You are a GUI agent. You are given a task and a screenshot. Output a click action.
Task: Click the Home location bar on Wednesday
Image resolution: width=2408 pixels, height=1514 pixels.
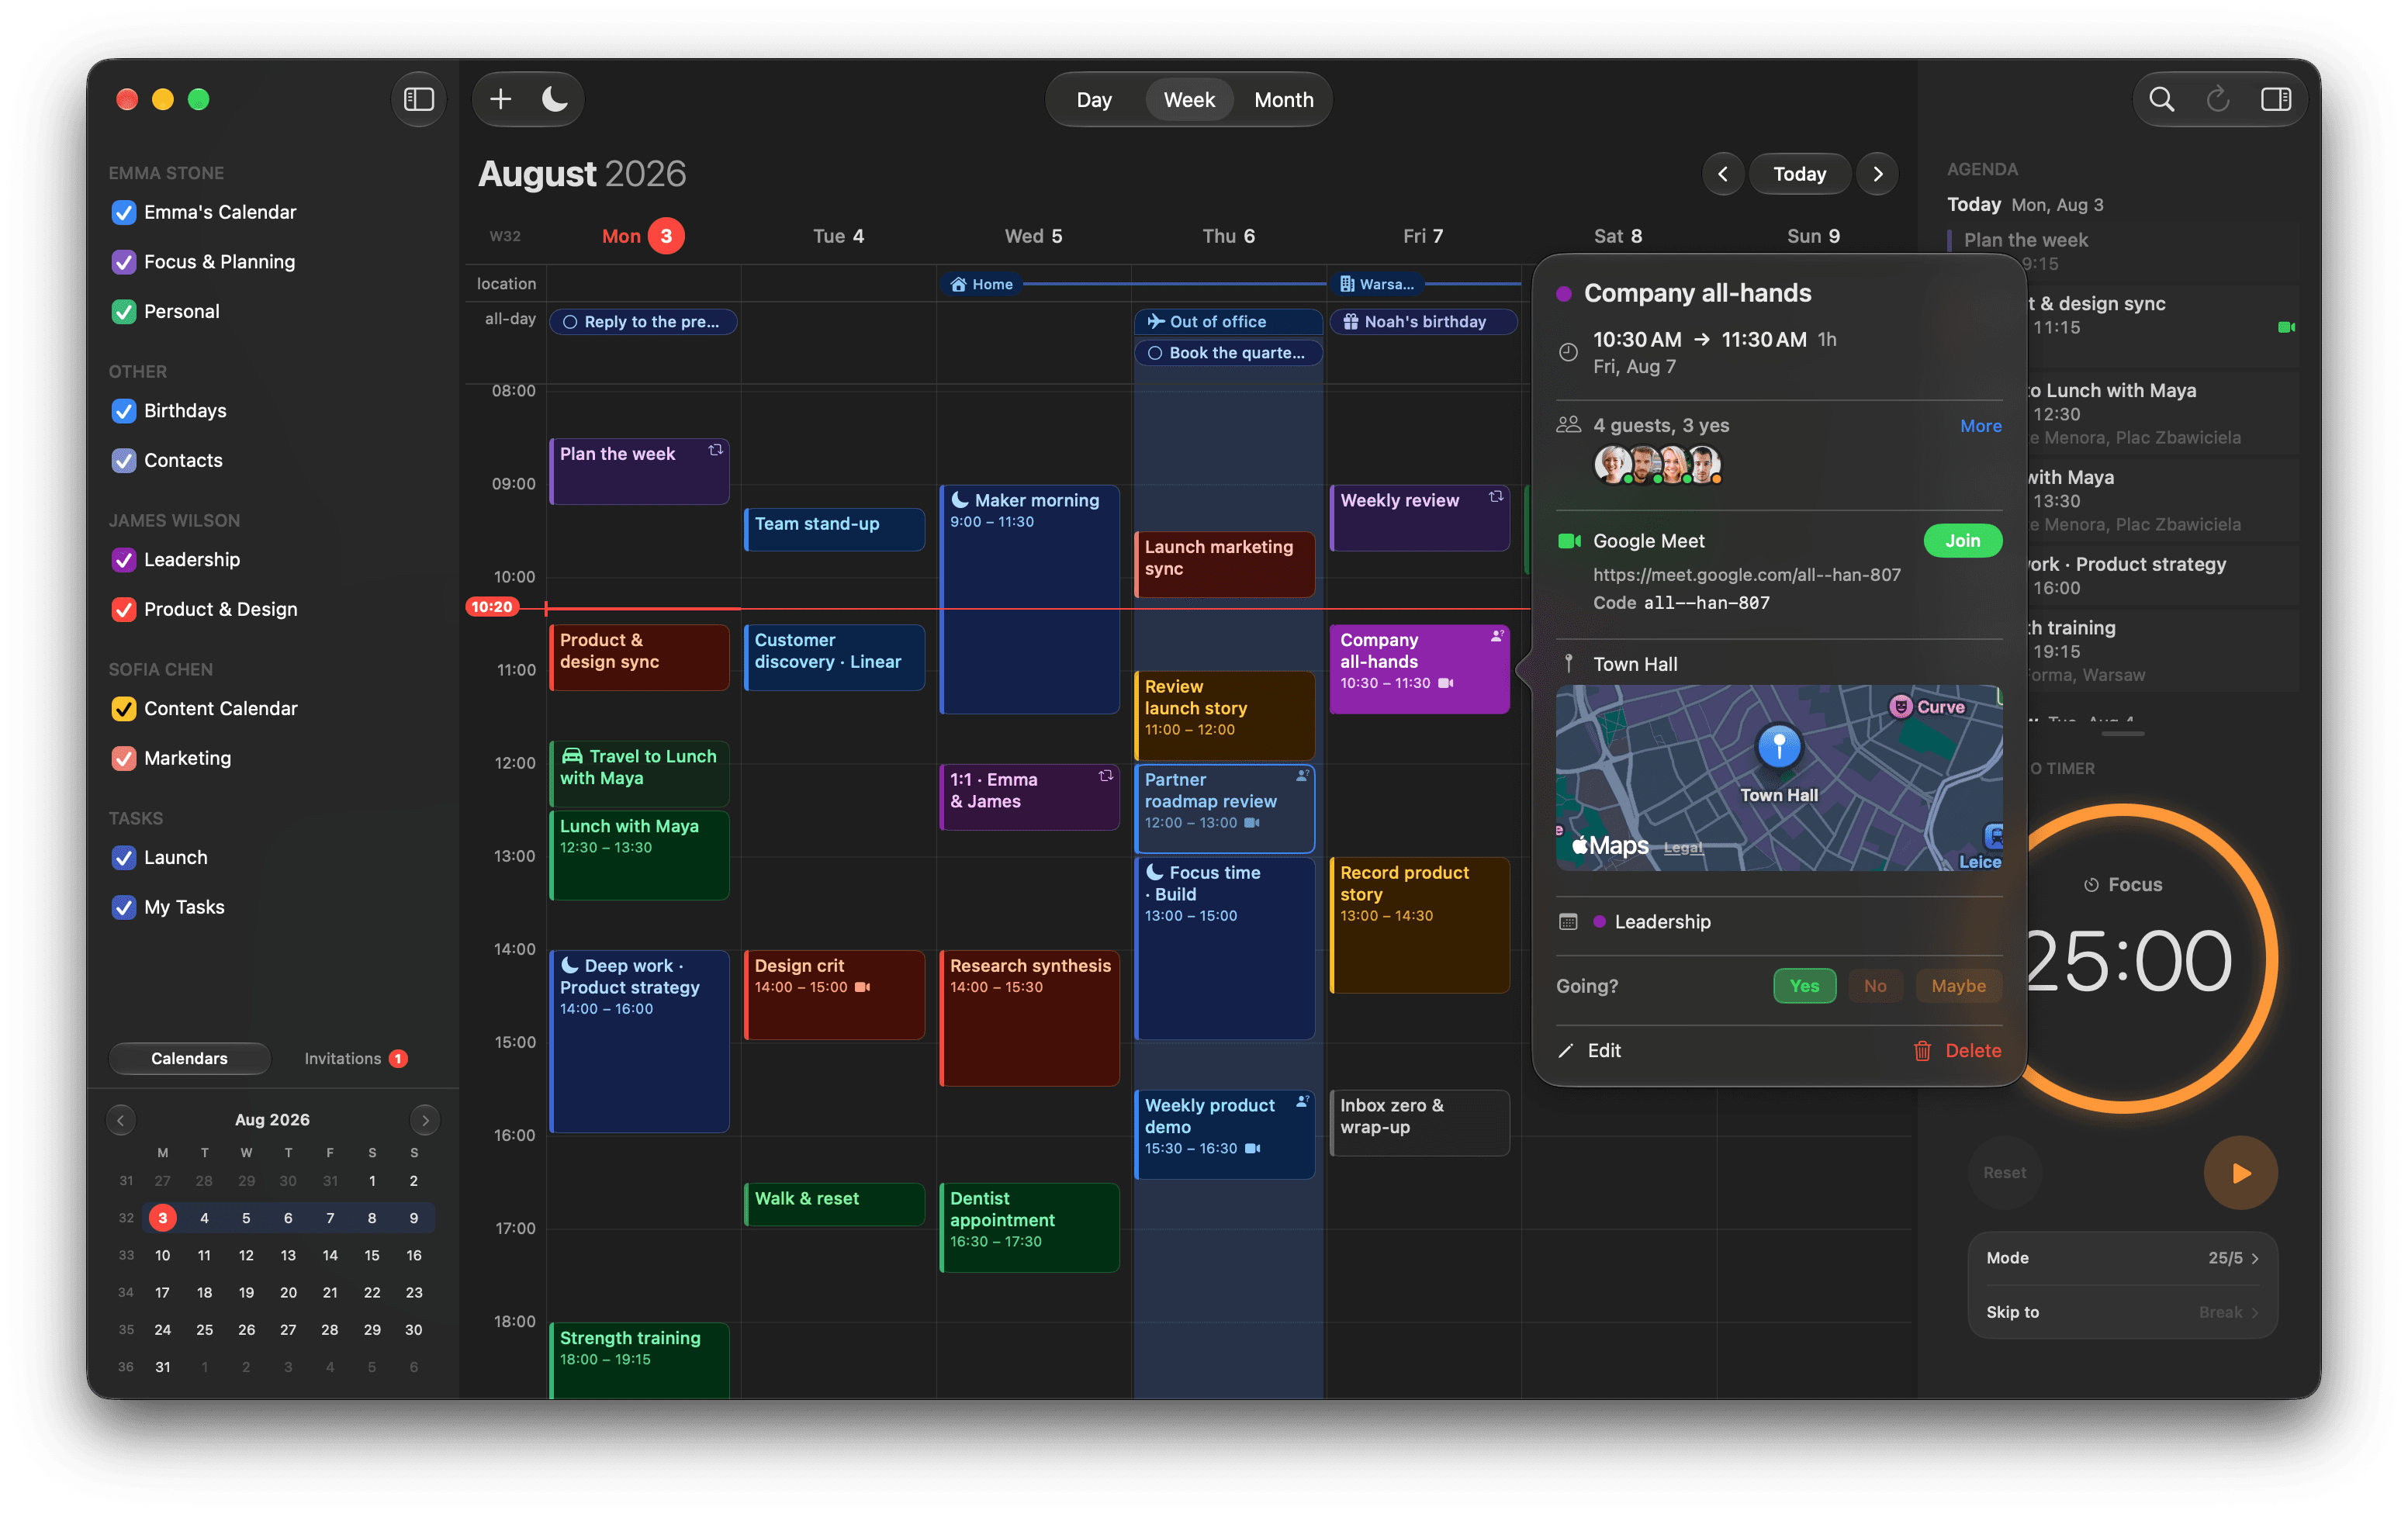pos(981,284)
